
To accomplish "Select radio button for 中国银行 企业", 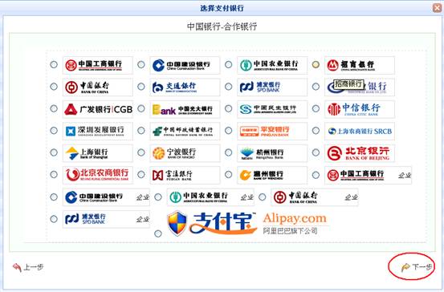I will (x=263, y=197).
